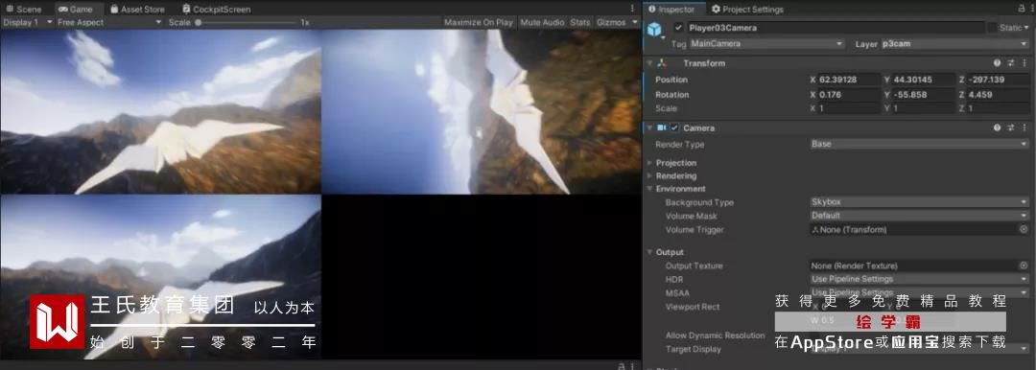
Task: Open Game view panel options menu
Action: point(633,9)
